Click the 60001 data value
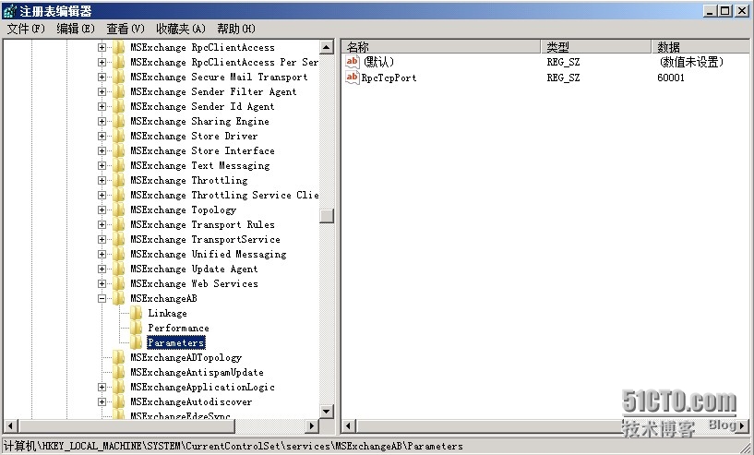Viewport: 754px width, 455px height. [x=670, y=78]
